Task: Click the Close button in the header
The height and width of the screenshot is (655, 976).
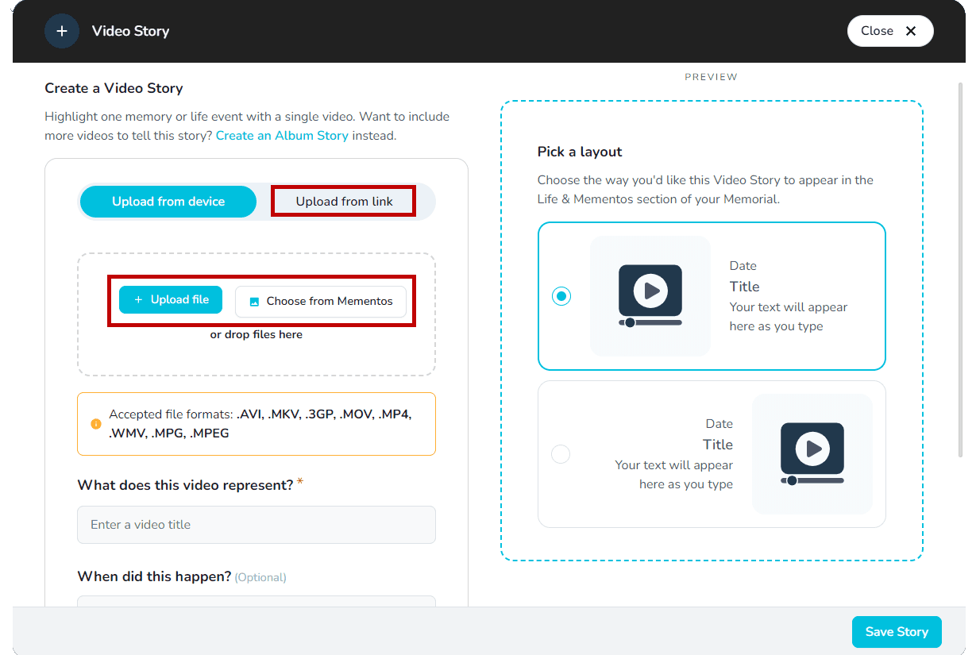Action: pyautogui.click(x=890, y=30)
